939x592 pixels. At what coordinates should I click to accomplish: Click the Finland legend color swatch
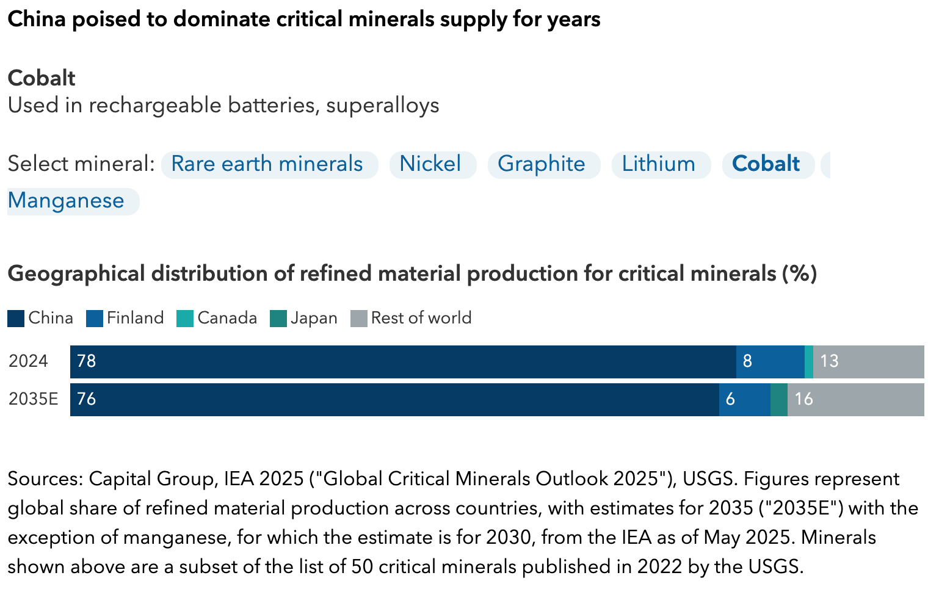[x=95, y=319]
